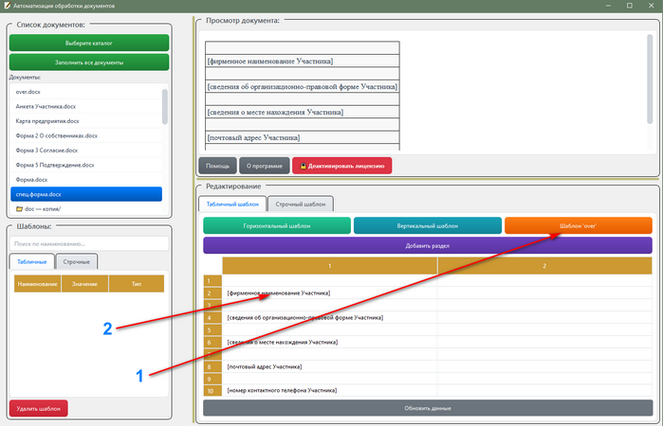The height and width of the screenshot is (426, 663).
Task: Click 'Заполнить все документы' button
Action: pos(89,62)
